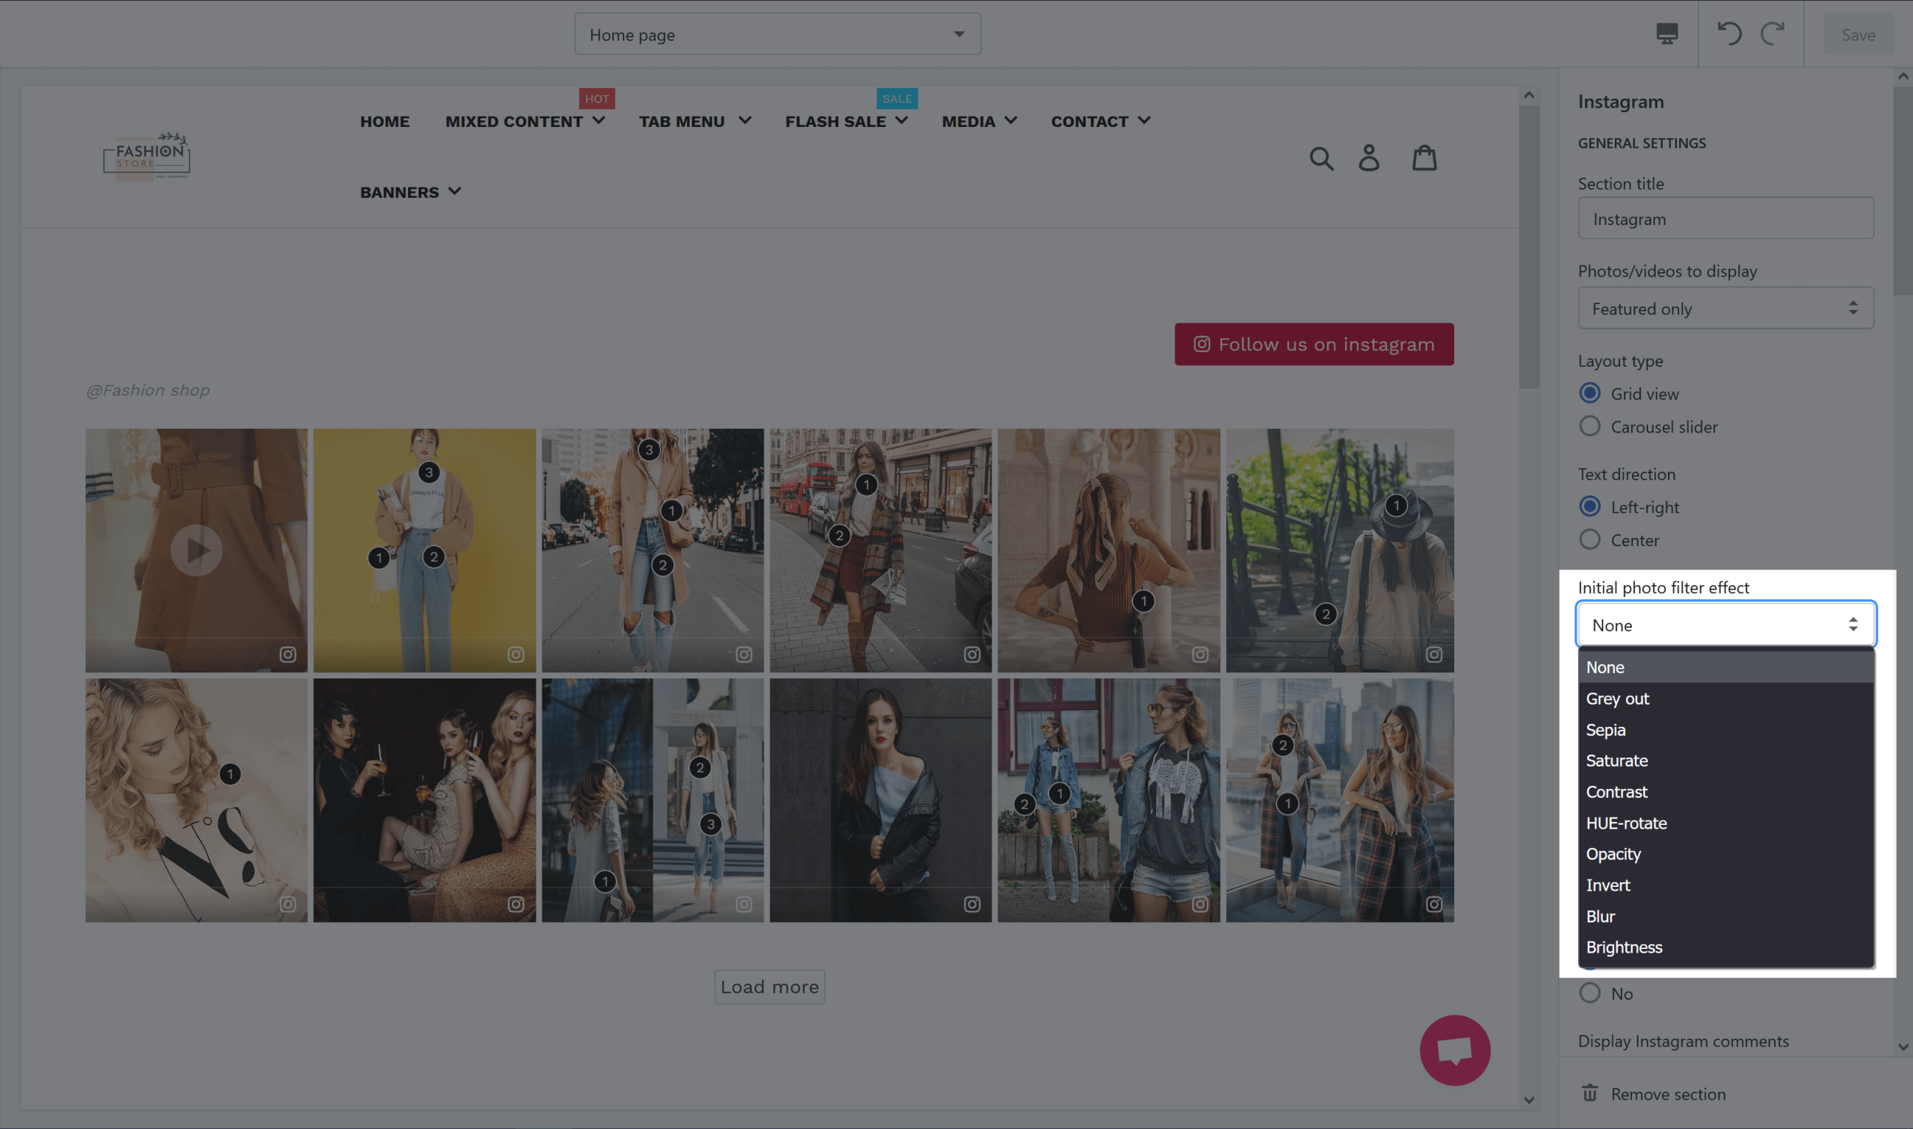Play the video on first Instagram photo
Viewport: 1913px width, 1129px height.
[x=197, y=550]
